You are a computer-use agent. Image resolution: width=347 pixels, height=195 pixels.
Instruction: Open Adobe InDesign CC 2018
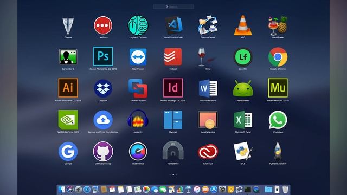pos(173,88)
